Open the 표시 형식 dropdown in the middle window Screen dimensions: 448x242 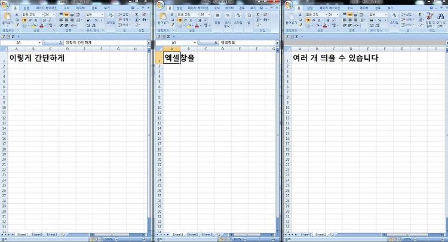click(228, 20)
